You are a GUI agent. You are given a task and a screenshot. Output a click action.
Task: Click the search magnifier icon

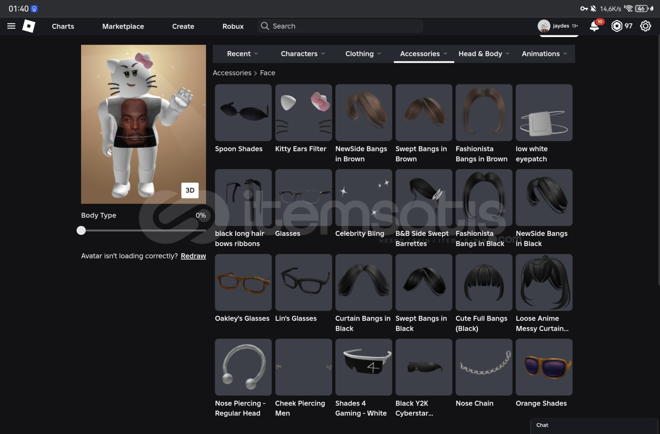point(265,26)
